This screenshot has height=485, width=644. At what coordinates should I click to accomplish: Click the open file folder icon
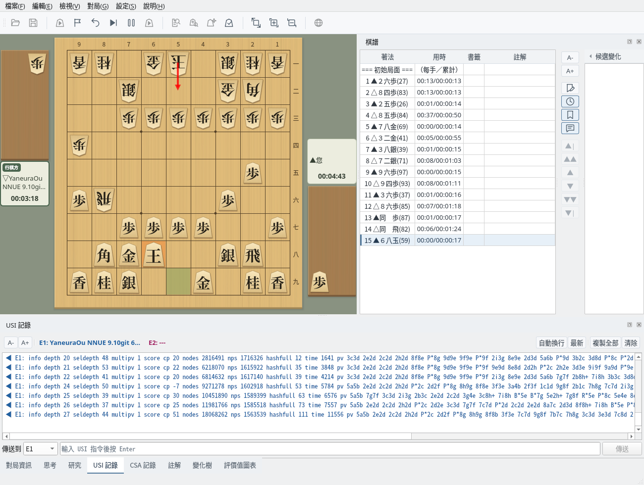tap(15, 23)
